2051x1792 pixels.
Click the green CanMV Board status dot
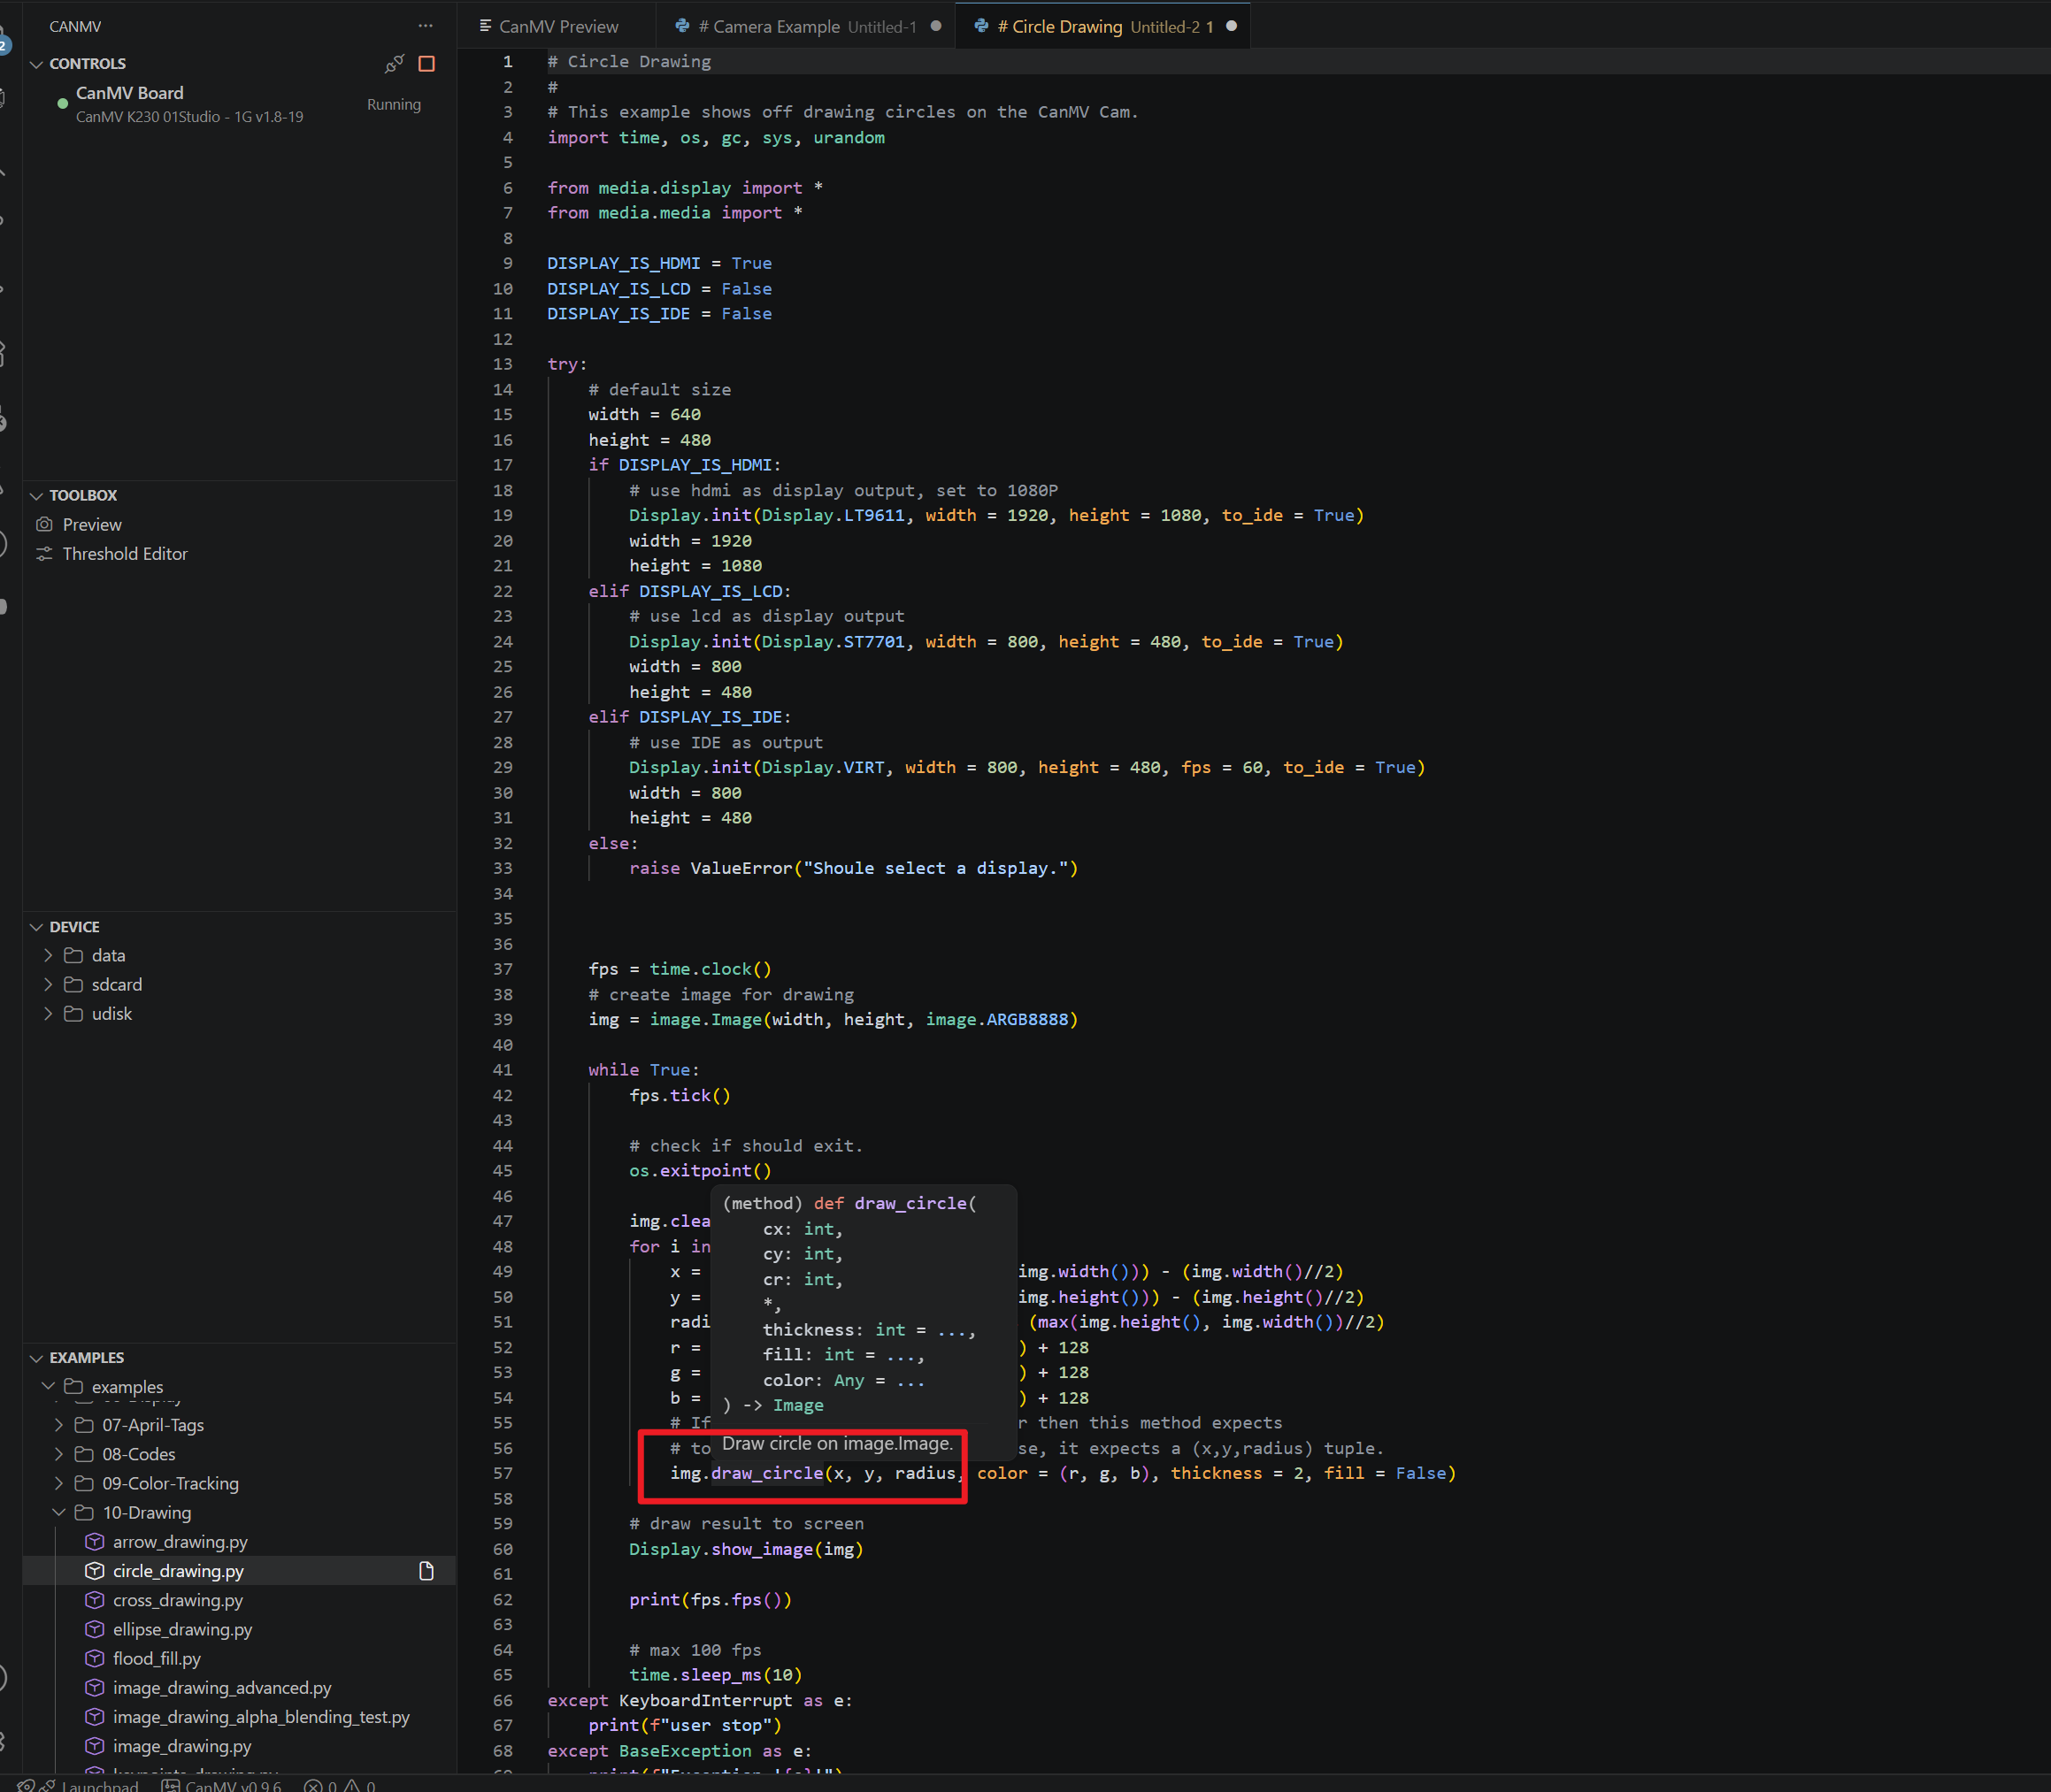pos(63,103)
